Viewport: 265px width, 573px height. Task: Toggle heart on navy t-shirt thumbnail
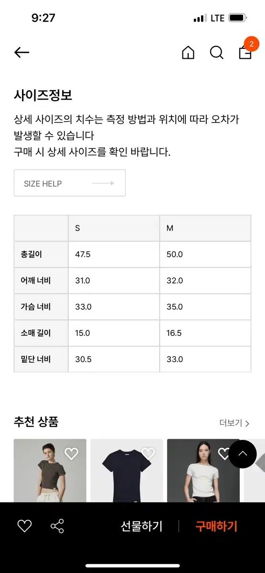[148, 454]
